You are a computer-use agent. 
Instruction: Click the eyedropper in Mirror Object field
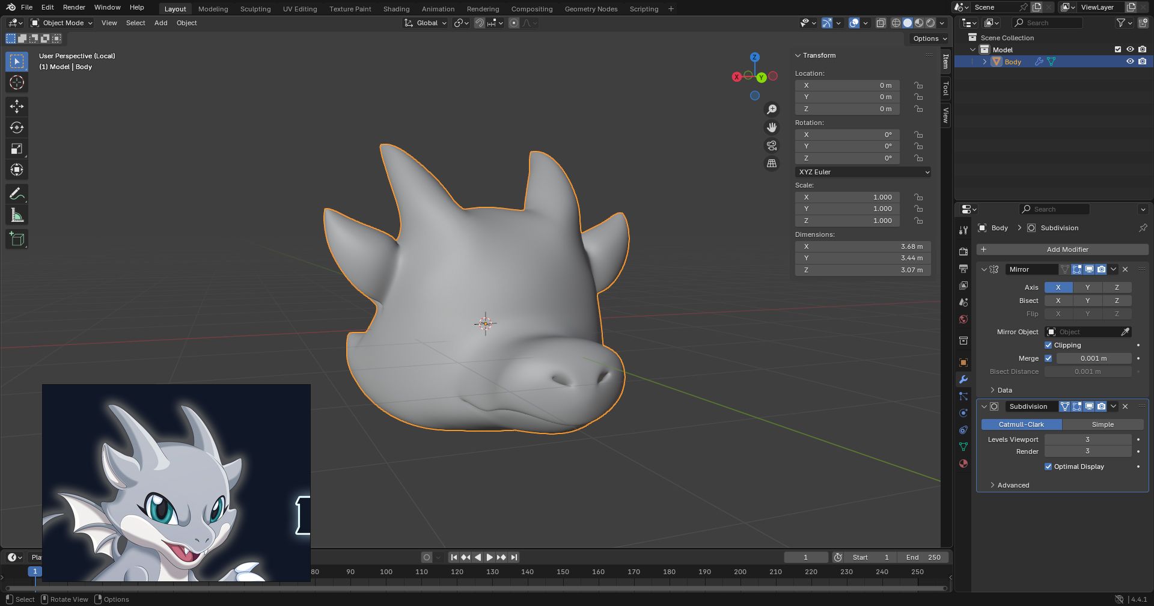pos(1125,332)
